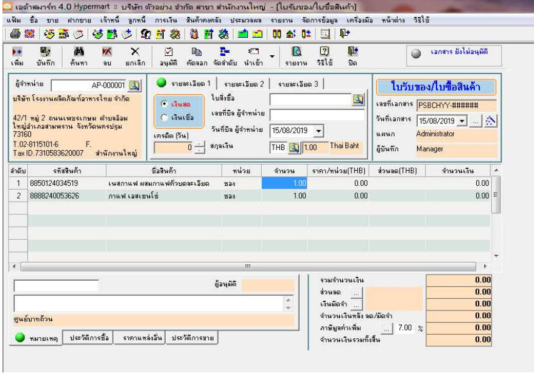Select the เงินสด (cash) radio button
Screen dimensions: 534x373
(165, 104)
